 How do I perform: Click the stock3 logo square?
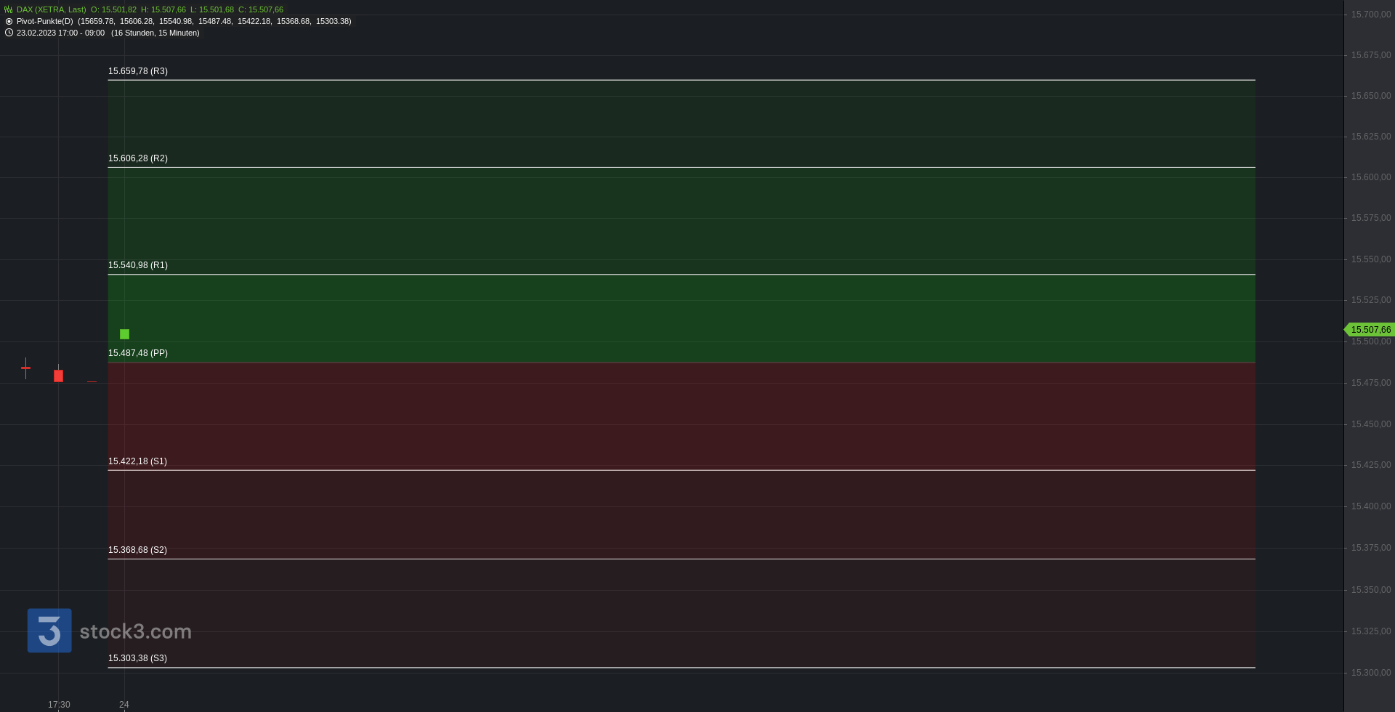click(49, 631)
